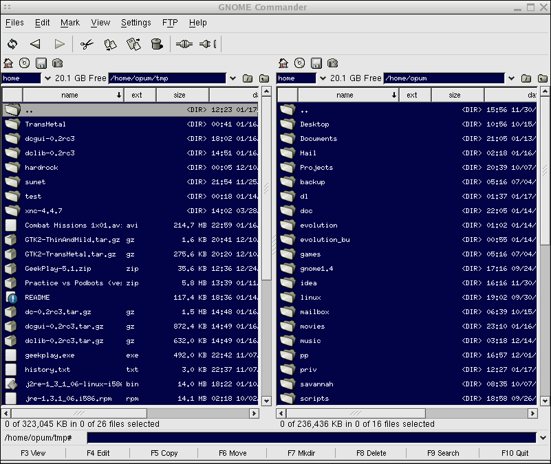Open the CD-ROM device in left pane
551x464 pixels.
pyautogui.click(x=25, y=63)
